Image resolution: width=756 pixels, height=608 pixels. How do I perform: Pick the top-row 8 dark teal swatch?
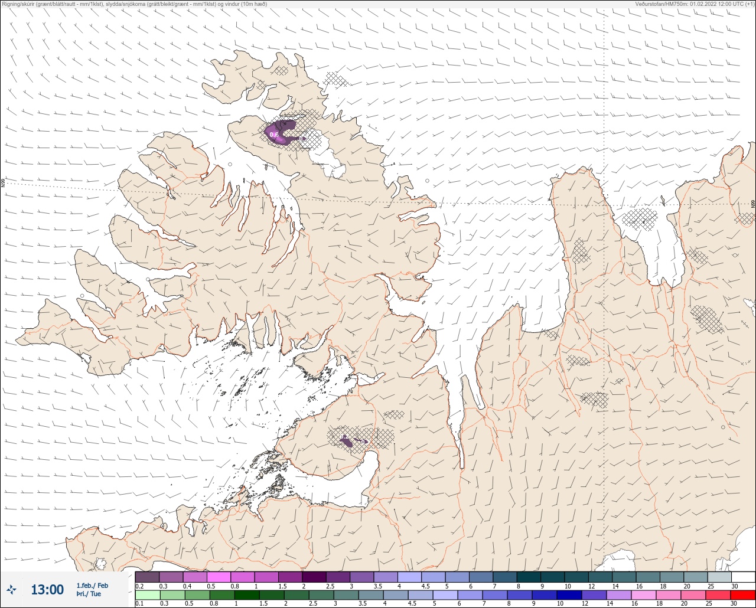coord(529,577)
